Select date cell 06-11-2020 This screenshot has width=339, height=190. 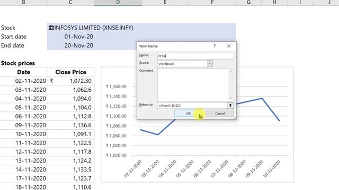tap(23, 116)
